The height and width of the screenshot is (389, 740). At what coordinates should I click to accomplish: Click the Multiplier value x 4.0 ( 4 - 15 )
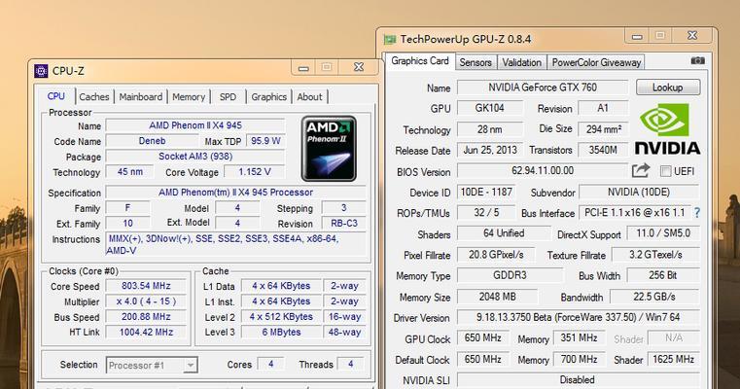click(x=146, y=301)
